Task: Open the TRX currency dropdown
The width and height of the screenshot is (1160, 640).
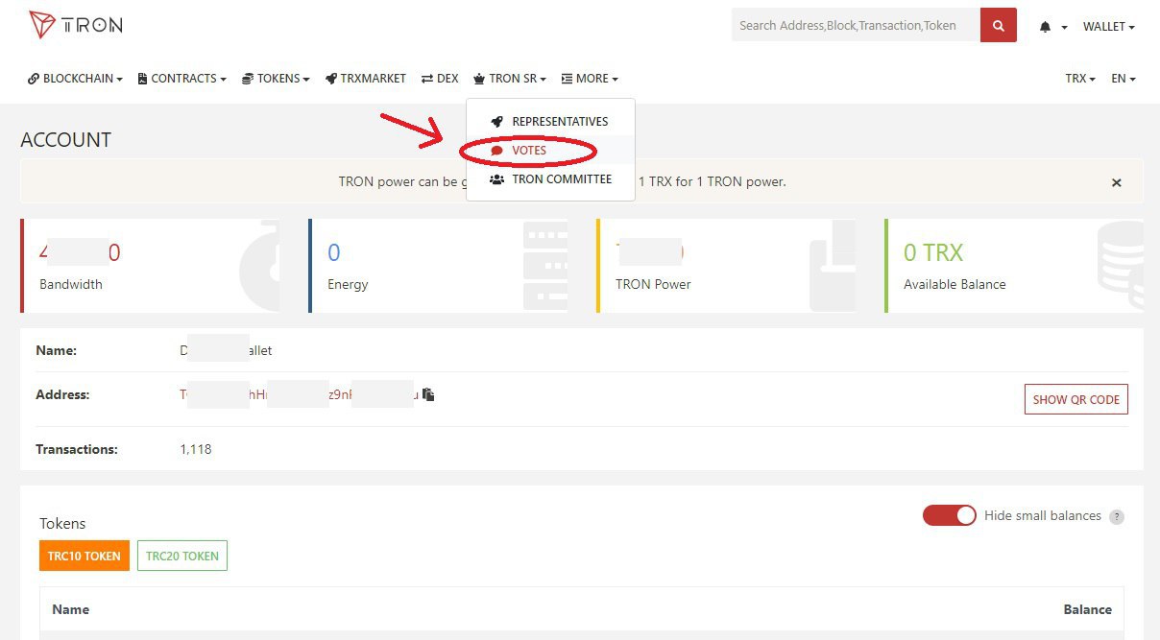Action: tap(1080, 79)
